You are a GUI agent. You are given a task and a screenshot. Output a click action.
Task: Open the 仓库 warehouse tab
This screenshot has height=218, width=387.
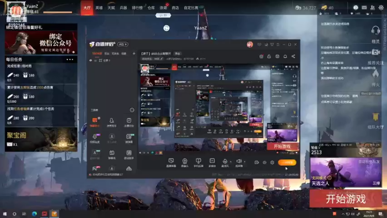[151, 8]
